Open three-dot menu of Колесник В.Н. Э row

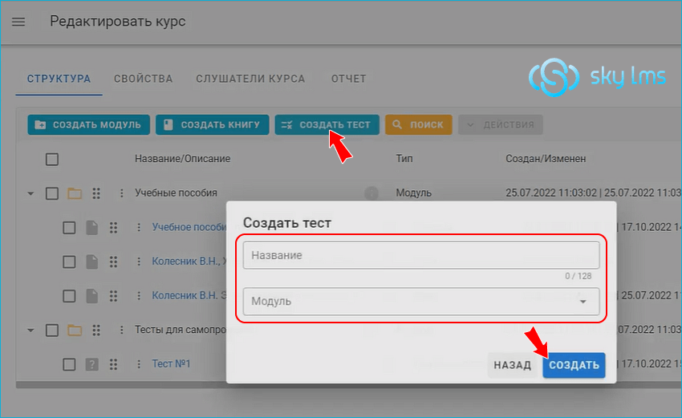138,296
